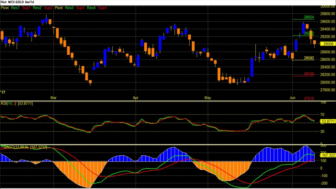Screen dimensions: 336x189
Task: Click the Apr label on the time axis
Action: 135,98
